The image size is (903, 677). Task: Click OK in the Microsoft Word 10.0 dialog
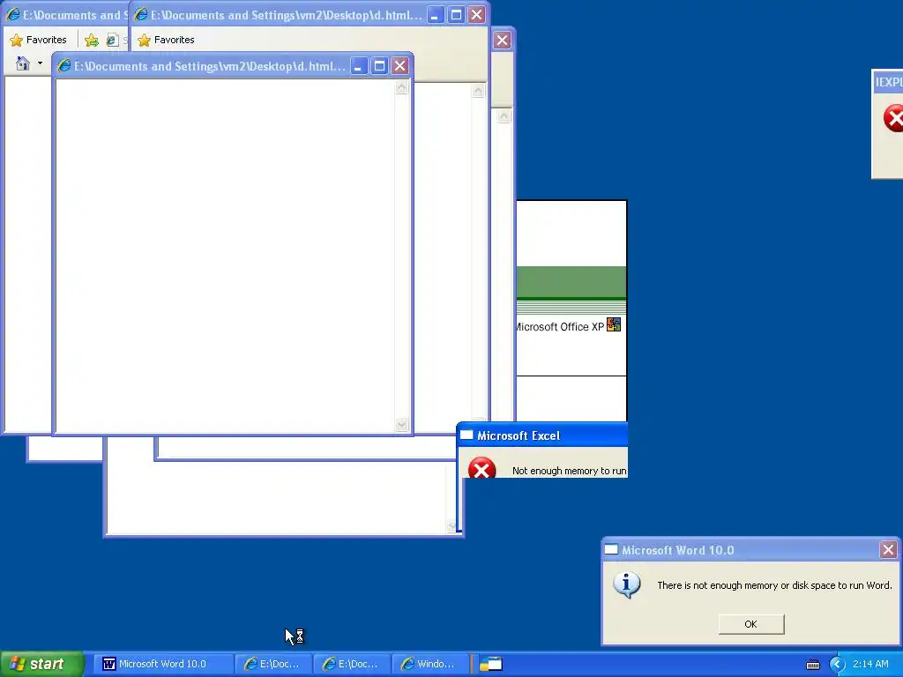point(751,624)
